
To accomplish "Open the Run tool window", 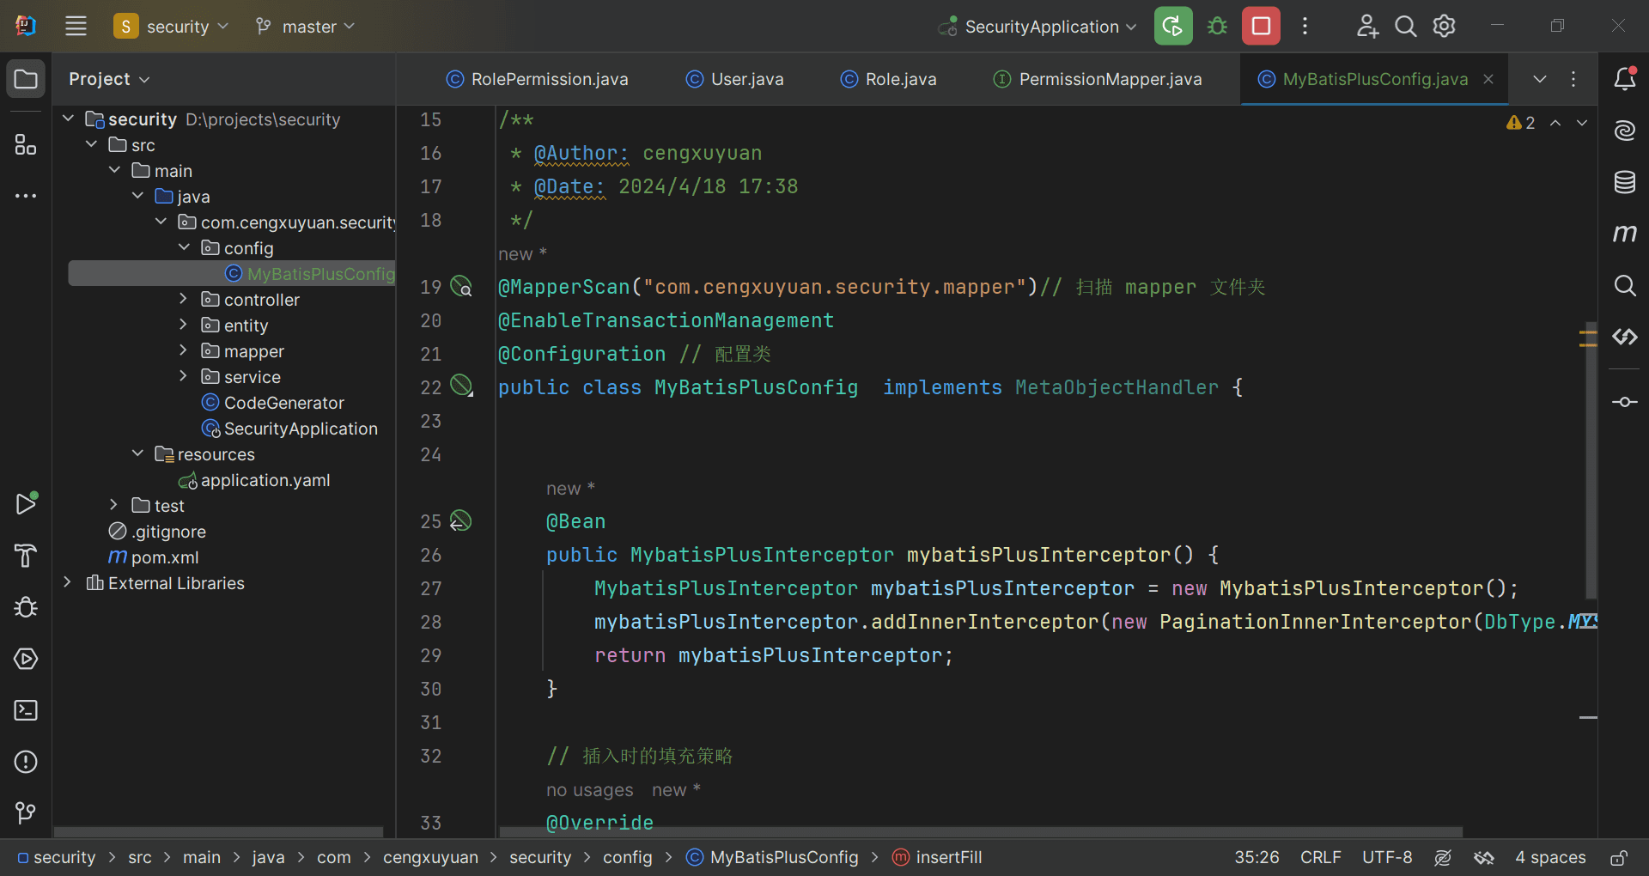I will pyautogui.click(x=26, y=503).
